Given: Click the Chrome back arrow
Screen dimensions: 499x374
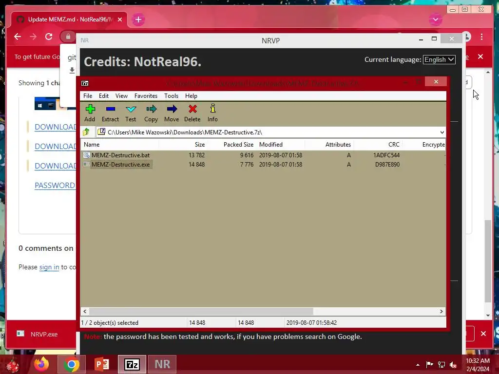Looking at the screenshot, I should click(x=18, y=37).
